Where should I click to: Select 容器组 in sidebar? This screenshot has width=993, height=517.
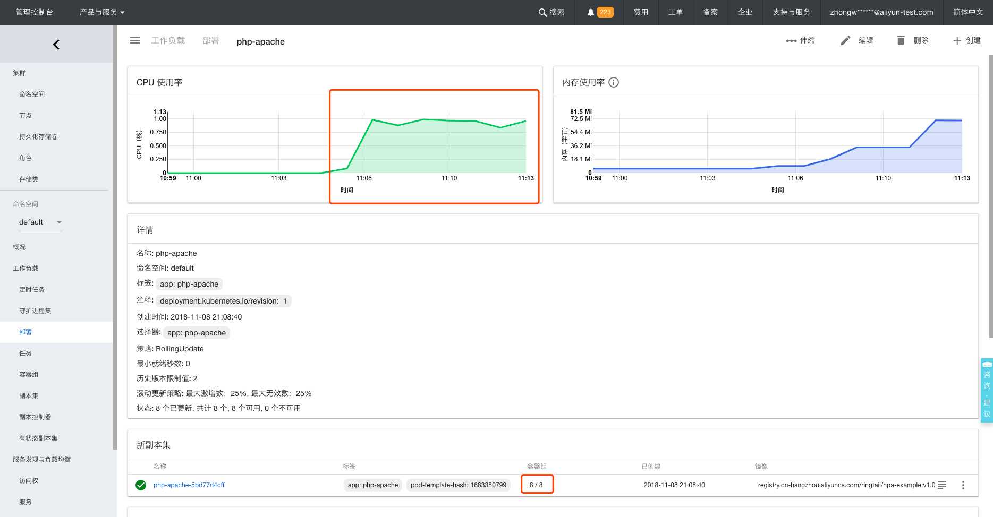pyautogui.click(x=29, y=374)
